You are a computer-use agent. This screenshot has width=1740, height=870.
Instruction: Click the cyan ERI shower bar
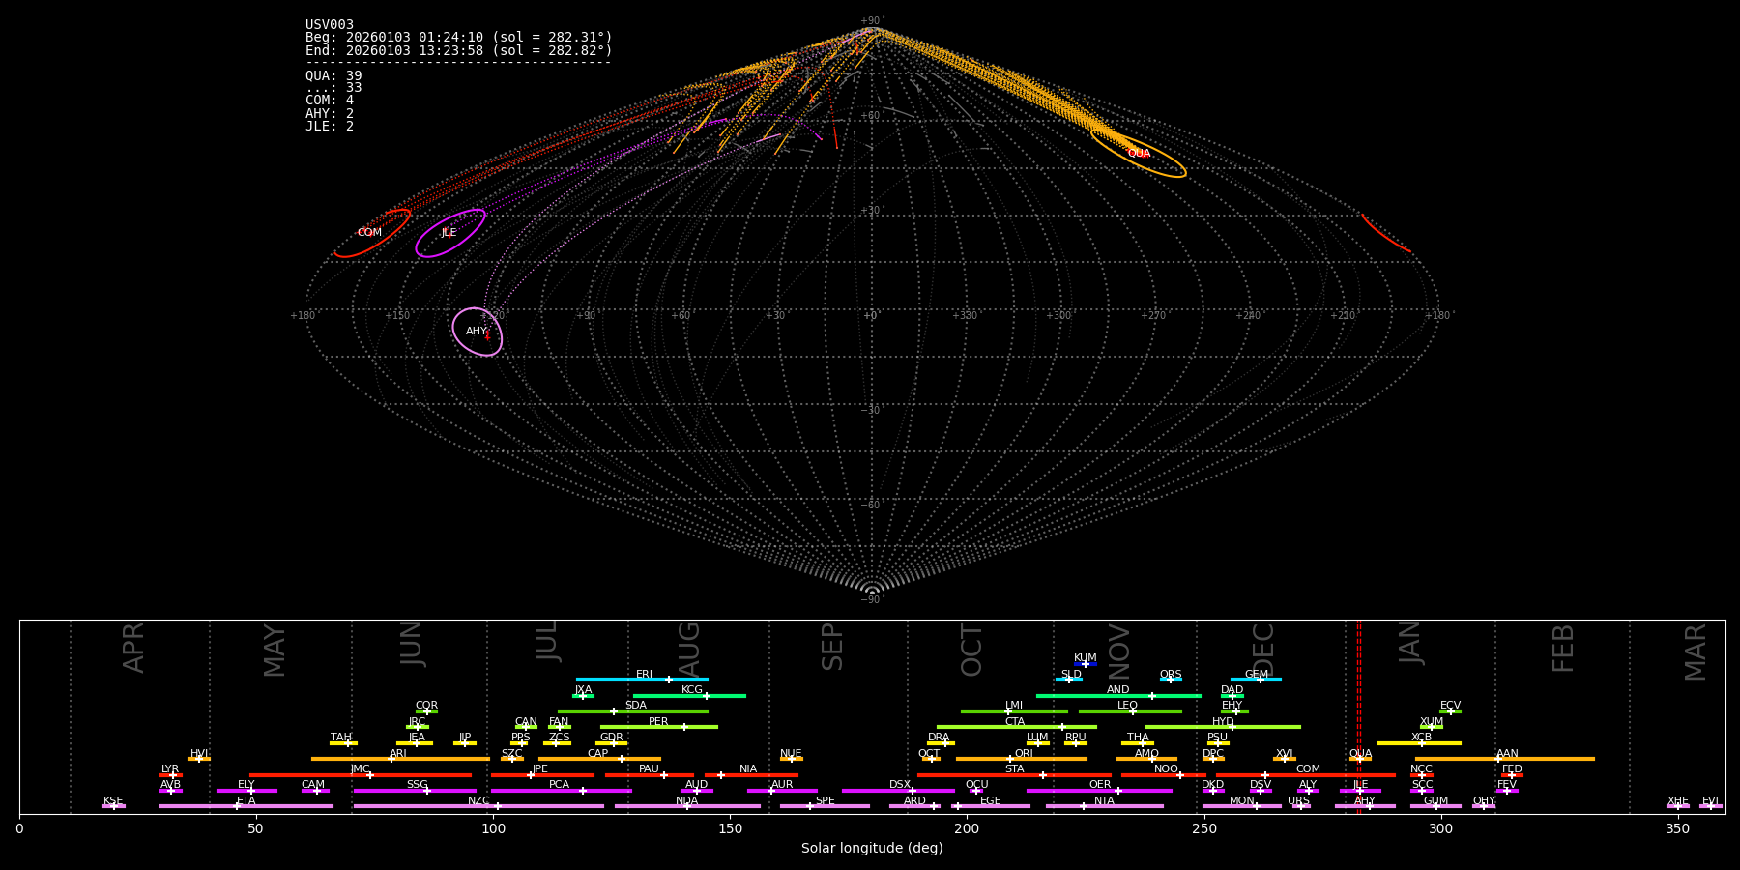[x=642, y=680]
